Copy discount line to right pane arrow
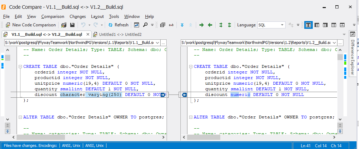This screenshot has width=359, height=149. point(163,95)
